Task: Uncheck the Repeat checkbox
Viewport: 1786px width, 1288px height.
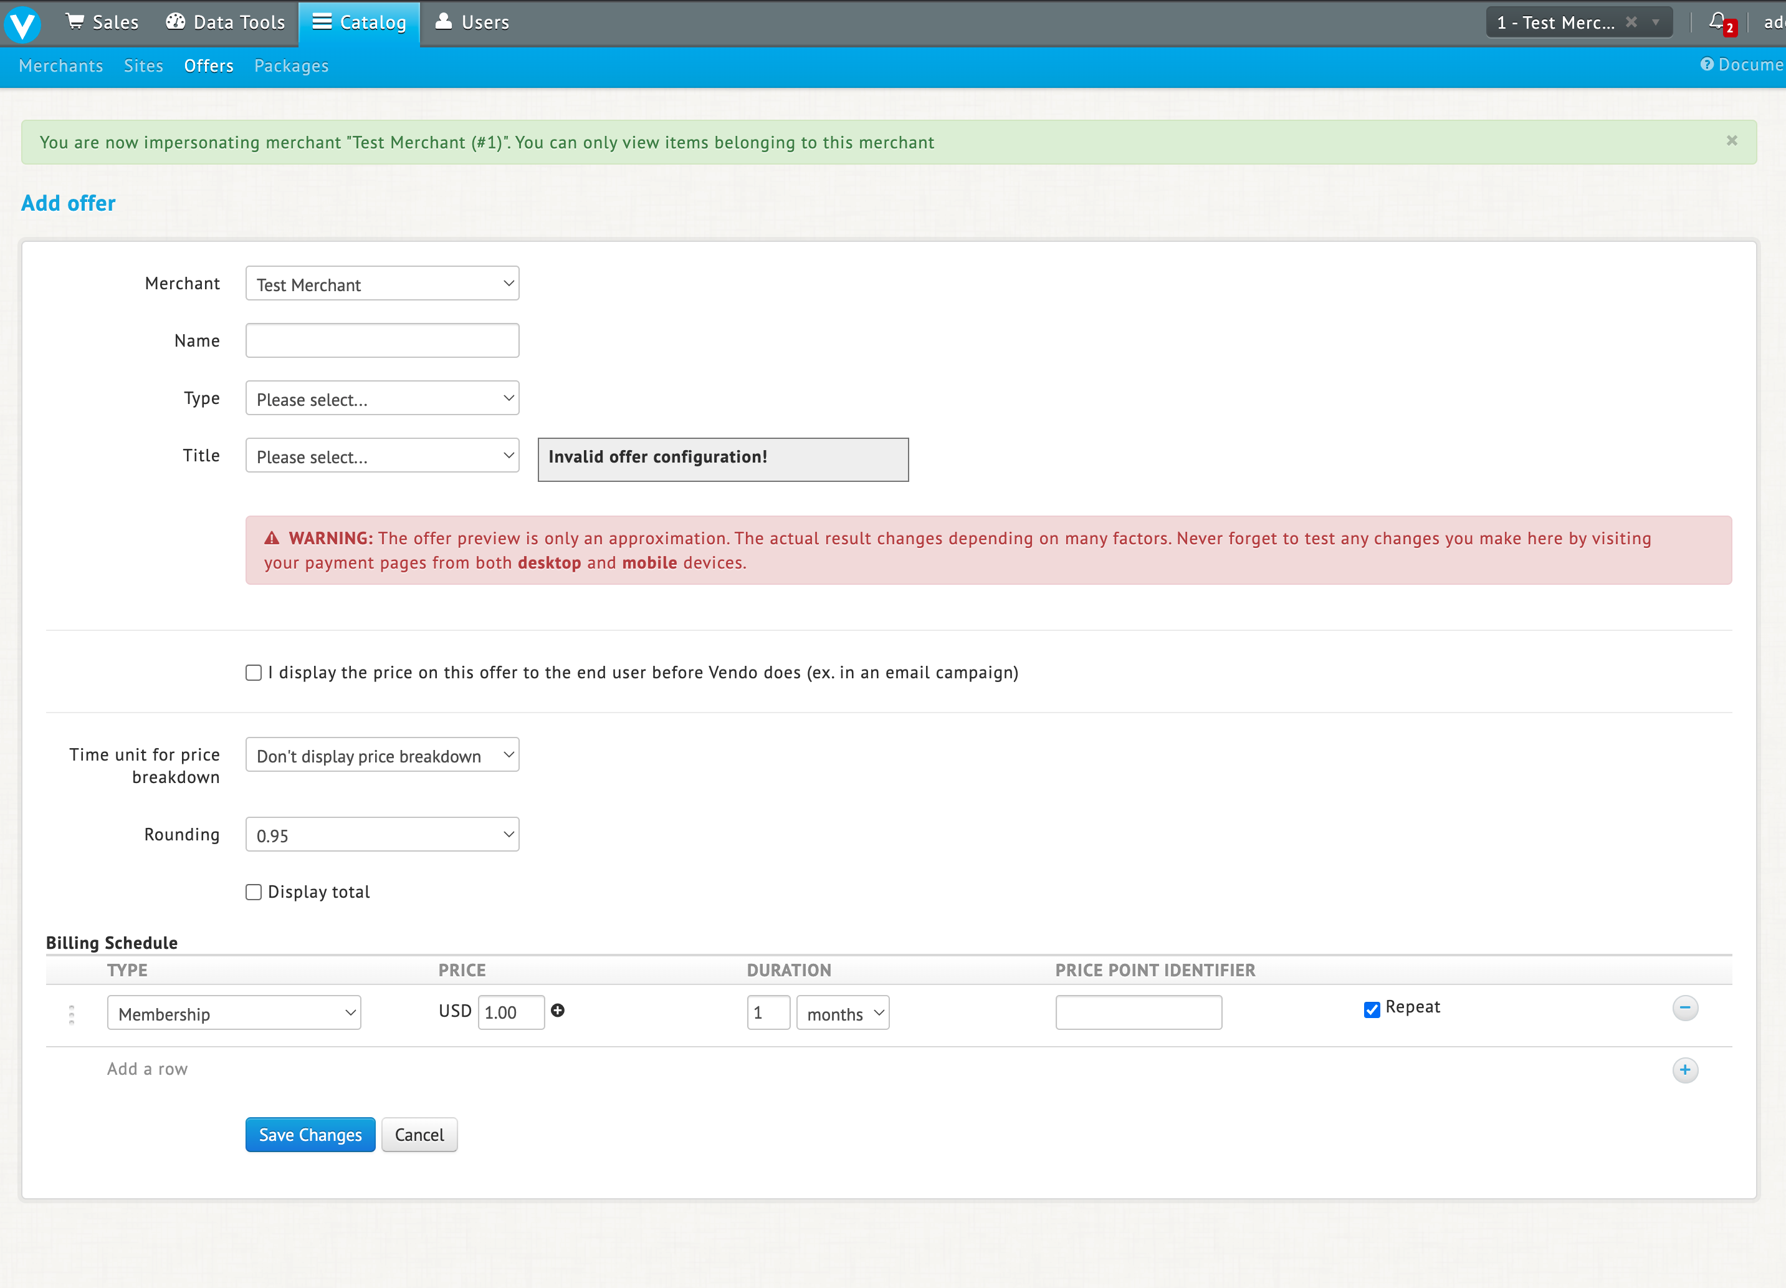Action: pos(1372,1009)
